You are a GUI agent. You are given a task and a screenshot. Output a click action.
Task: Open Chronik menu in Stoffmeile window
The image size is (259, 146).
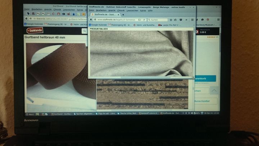click(x=121, y=10)
